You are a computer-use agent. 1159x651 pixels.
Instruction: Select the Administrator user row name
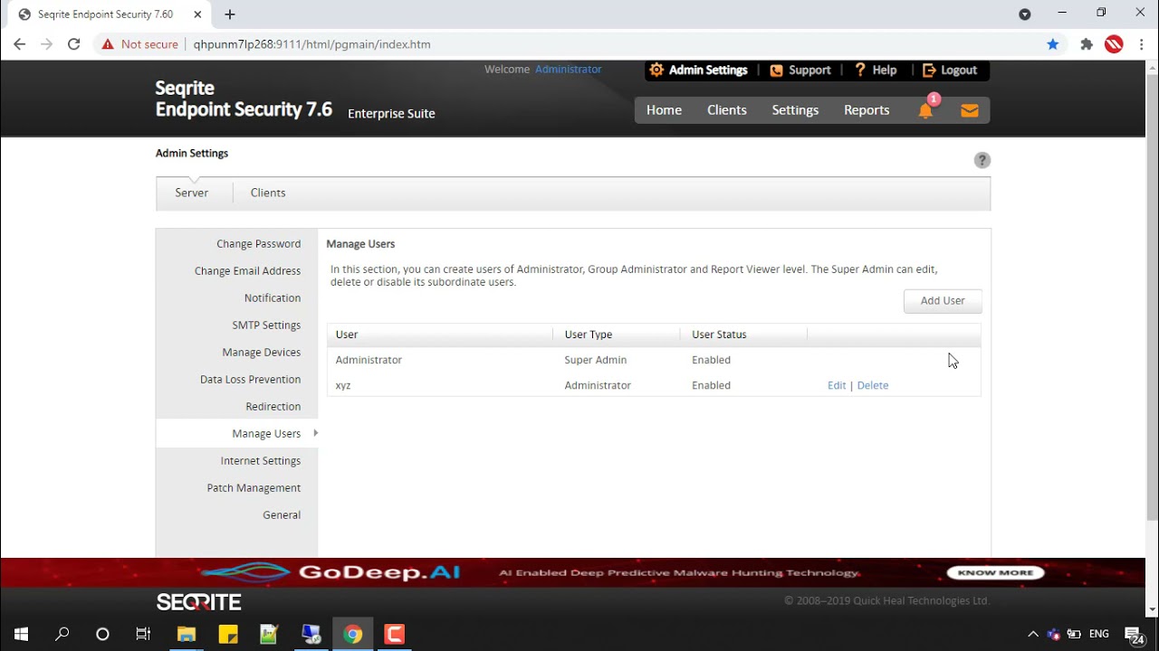click(x=369, y=360)
